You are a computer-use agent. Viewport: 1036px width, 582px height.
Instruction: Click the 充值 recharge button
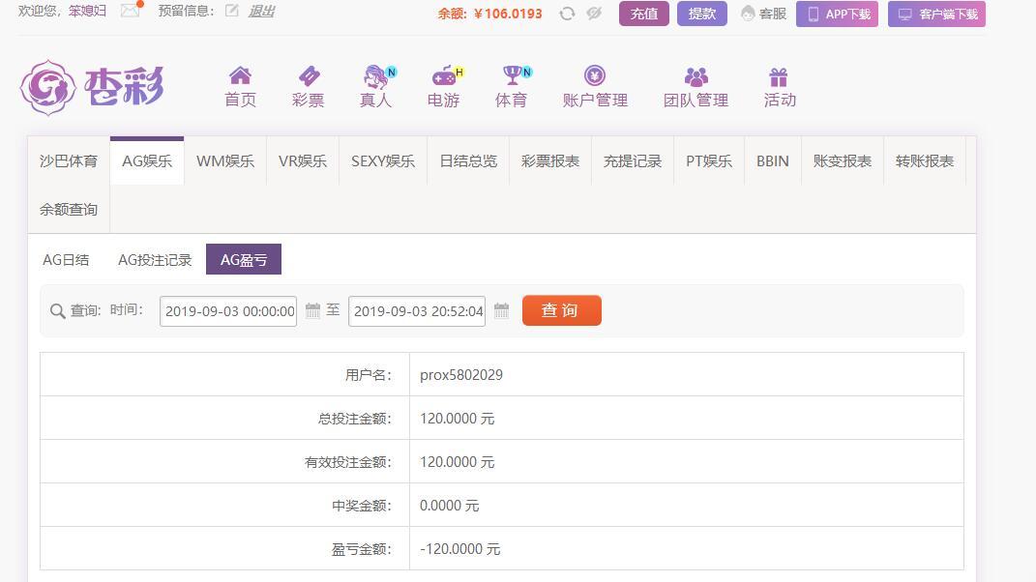pyautogui.click(x=643, y=14)
